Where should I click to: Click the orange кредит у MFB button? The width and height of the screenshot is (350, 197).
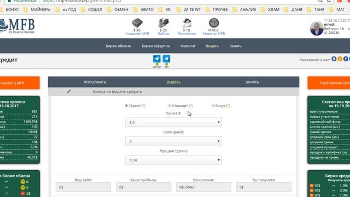coord(20,83)
